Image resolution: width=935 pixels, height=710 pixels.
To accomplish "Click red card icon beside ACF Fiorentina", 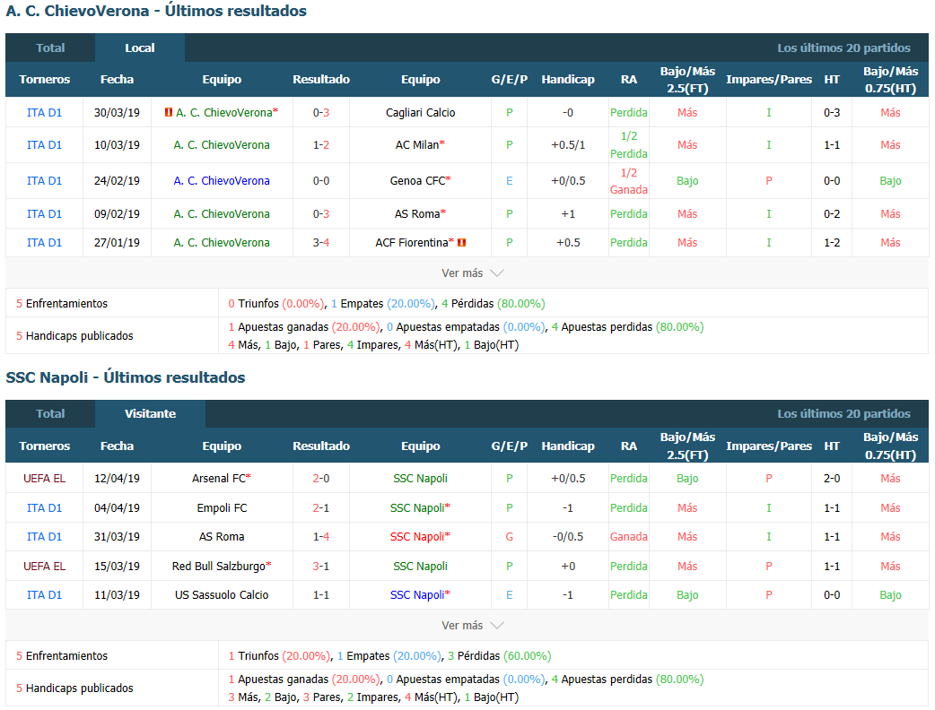I will [x=461, y=242].
